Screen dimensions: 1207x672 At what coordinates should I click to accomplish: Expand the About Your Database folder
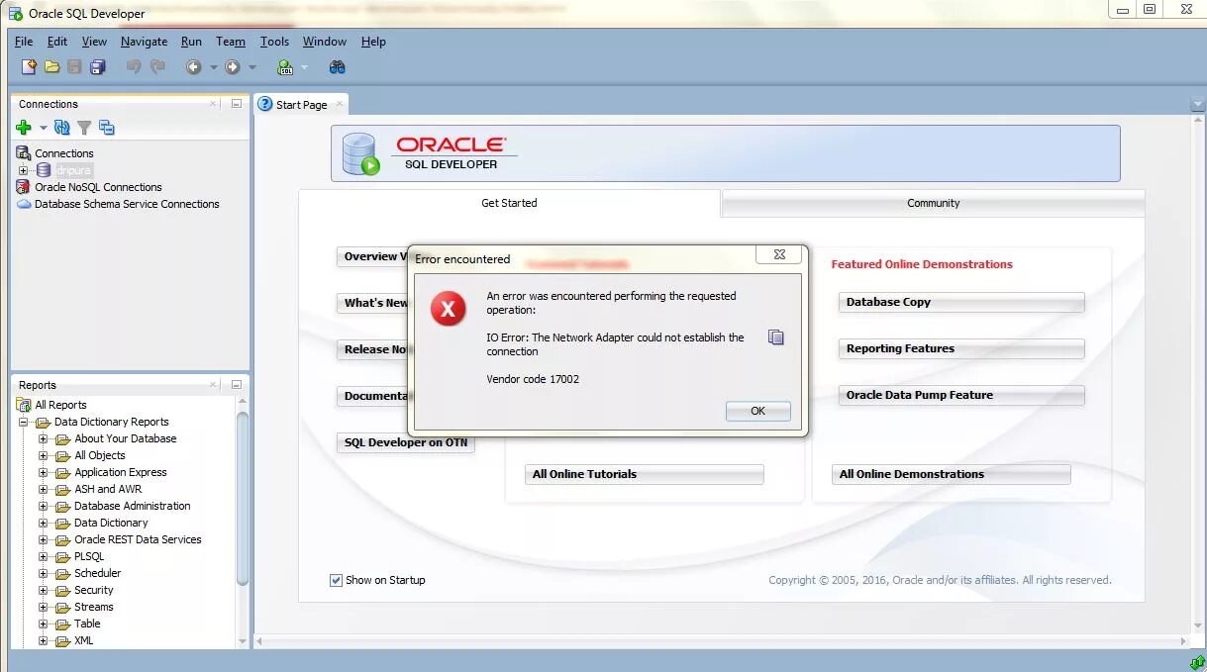click(x=43, y=438)
